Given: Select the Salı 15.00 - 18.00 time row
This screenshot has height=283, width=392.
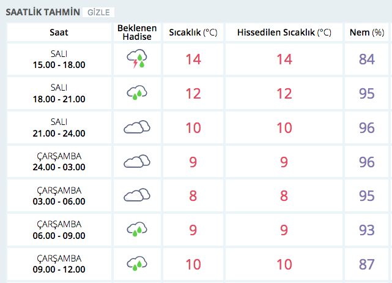Looking at the screenshot, I should (x=59, y=60).
